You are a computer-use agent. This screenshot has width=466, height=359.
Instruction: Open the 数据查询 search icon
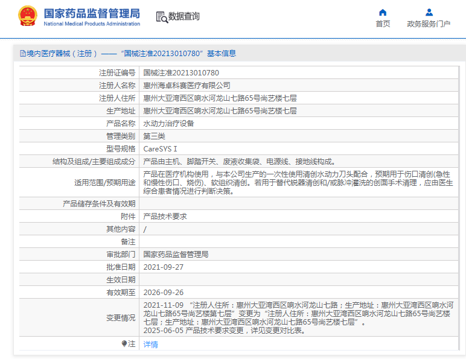click(x=162, y=17)
